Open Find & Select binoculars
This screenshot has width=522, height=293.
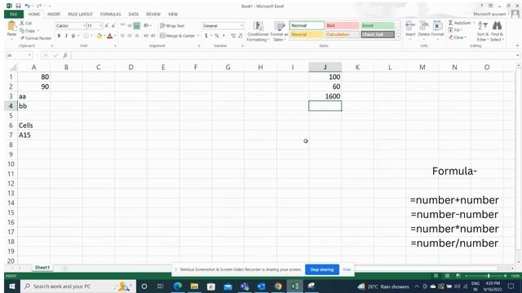pyautogui.click(x=497, y=31)
